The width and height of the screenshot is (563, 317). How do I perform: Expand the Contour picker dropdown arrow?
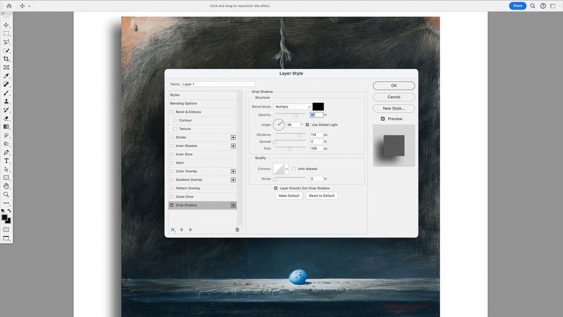click(286, 169)
